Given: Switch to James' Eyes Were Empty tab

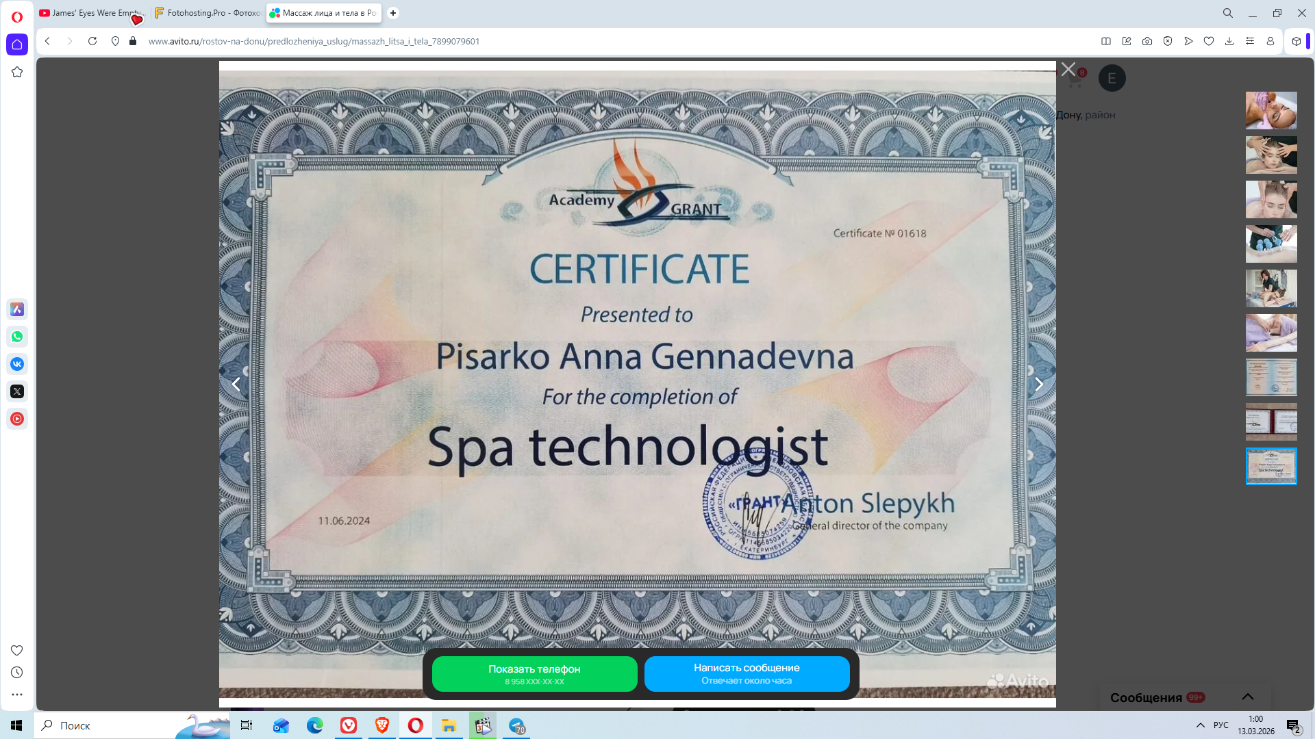Looking at the screenshot, I should pyautogui.click(x=90, y=13).
